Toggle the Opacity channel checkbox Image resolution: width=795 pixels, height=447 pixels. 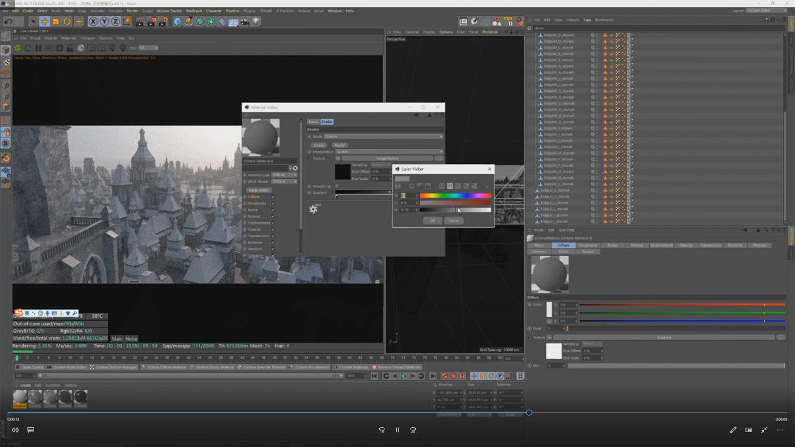click(x=273, y=229)
